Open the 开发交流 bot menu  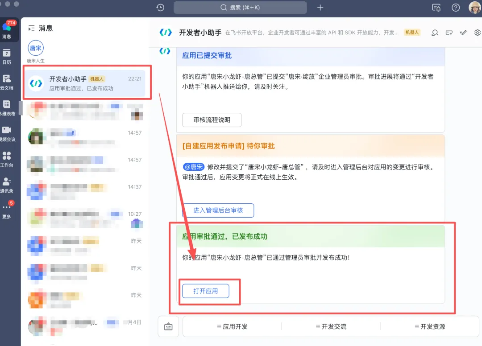(x=331, y=326)
